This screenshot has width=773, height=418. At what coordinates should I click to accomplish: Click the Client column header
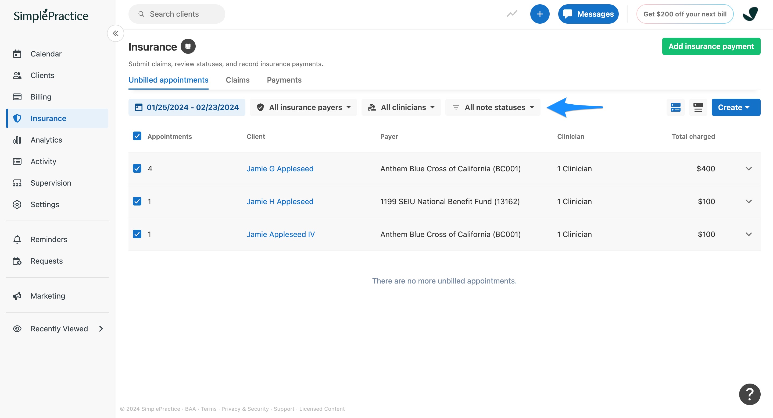pyautogui.click(x=256, y=136)
